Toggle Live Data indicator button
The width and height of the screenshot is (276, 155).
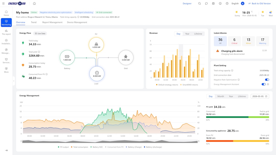pyautogui.click(x=40, y=34)
